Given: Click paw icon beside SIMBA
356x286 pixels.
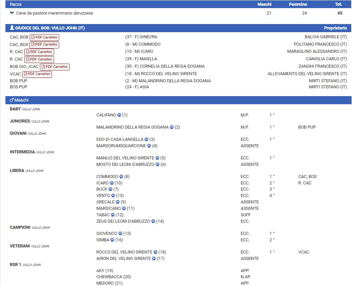Looking at the screenshot, I should pyautogui.click(x=112, y=240).
